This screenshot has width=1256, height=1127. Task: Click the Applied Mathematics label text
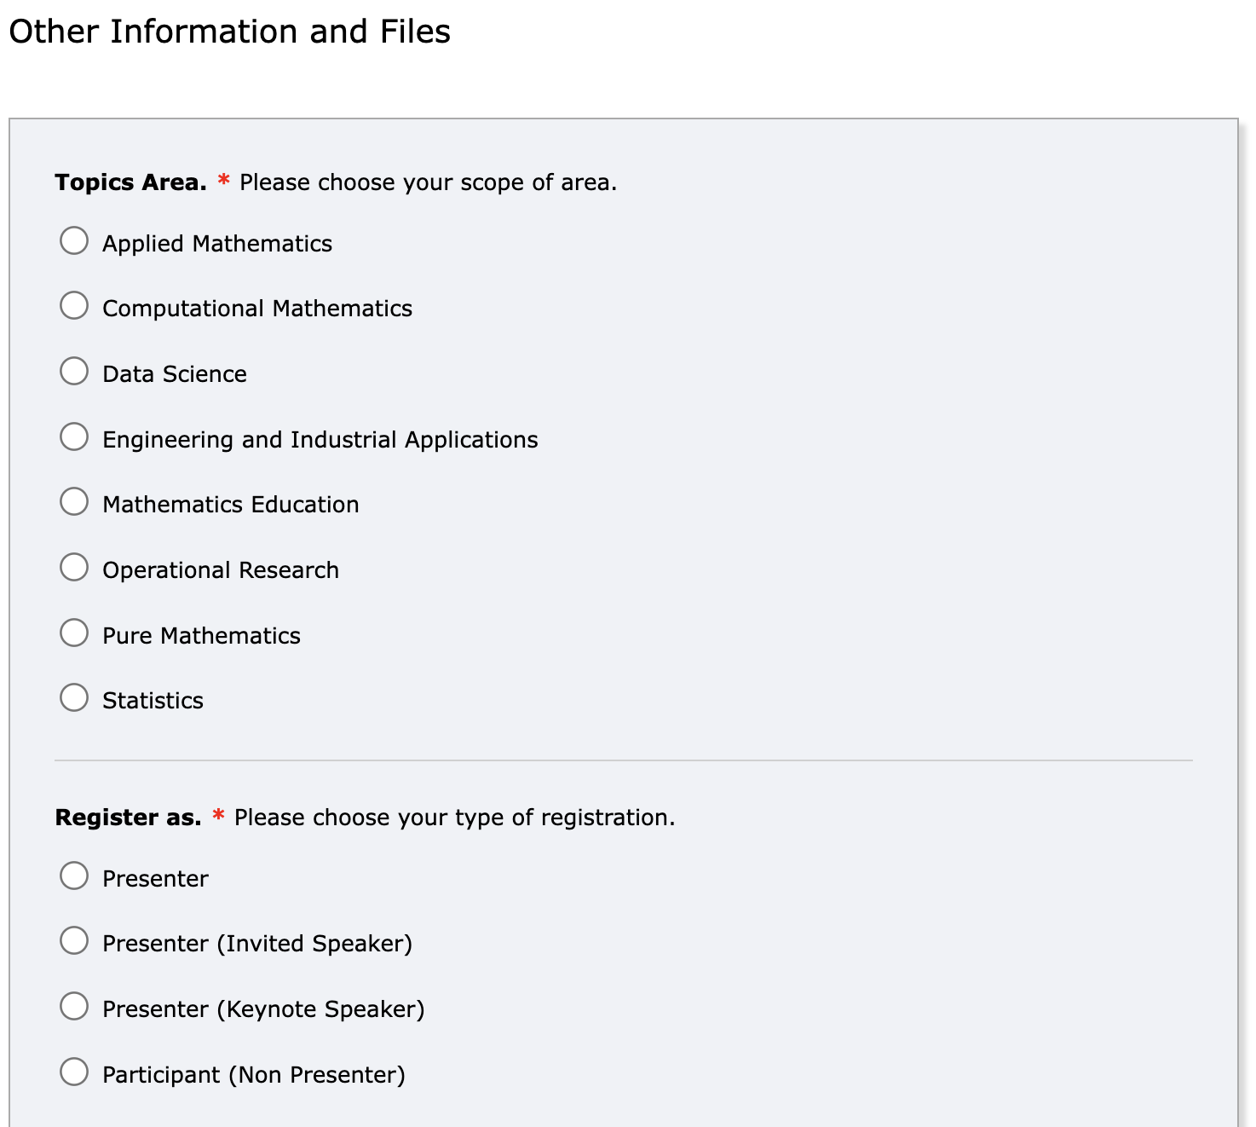tap(217, 244)
